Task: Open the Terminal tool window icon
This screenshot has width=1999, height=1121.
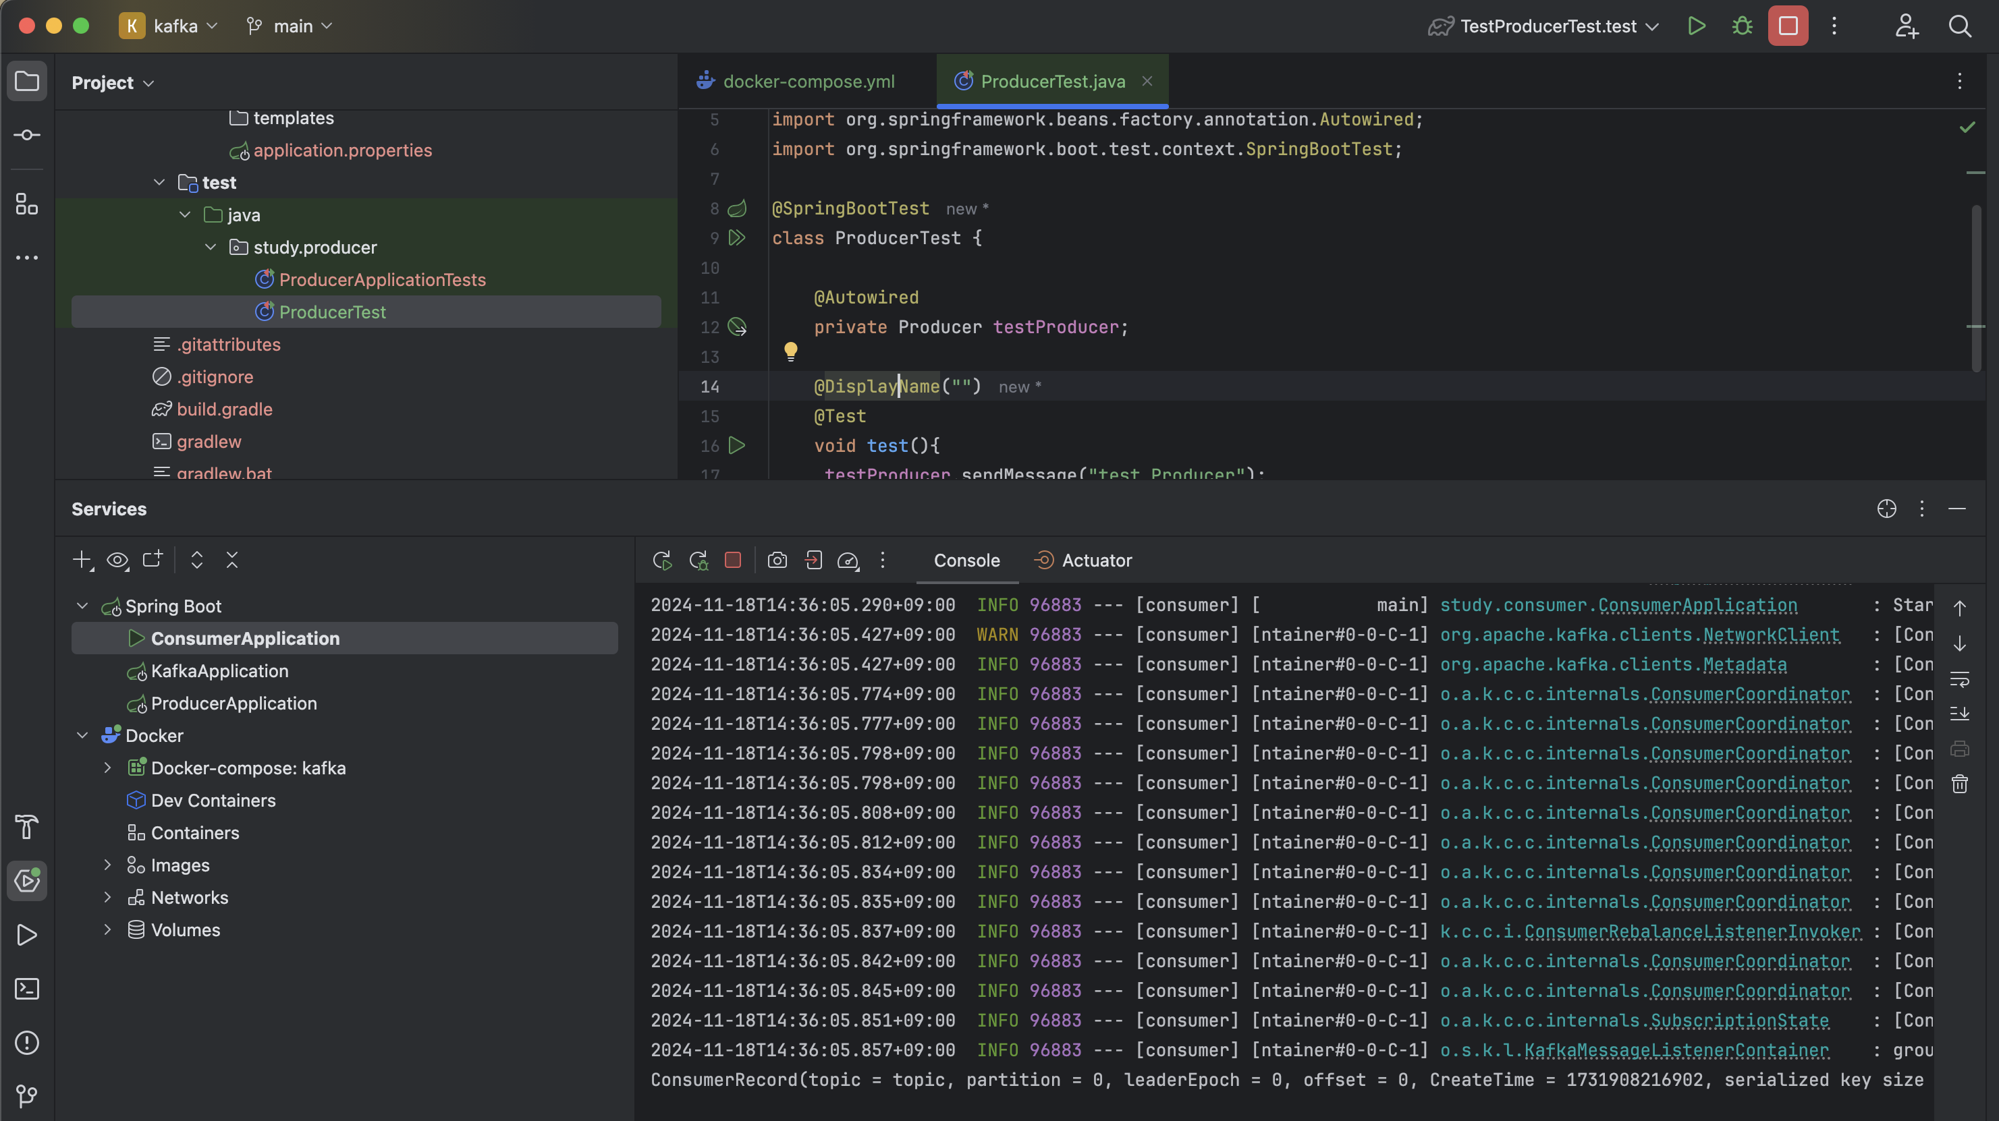Action: 27,989
